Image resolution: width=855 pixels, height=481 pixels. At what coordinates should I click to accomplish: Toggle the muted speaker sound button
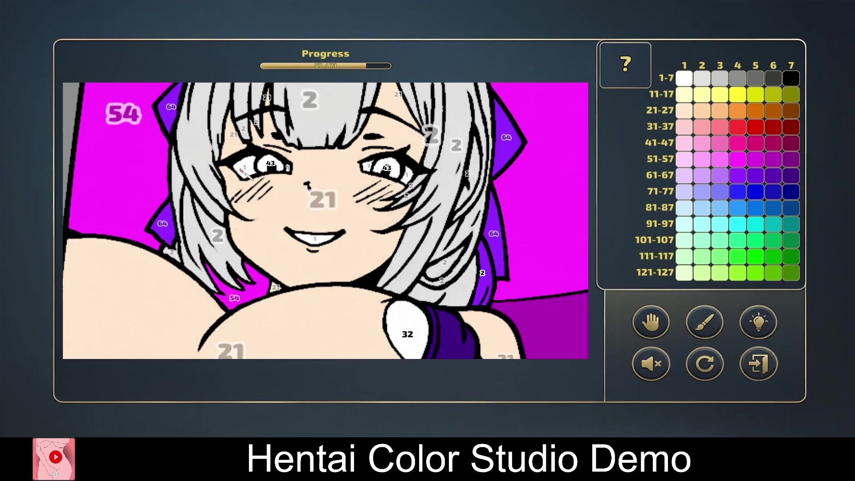(x=651, y=364)
